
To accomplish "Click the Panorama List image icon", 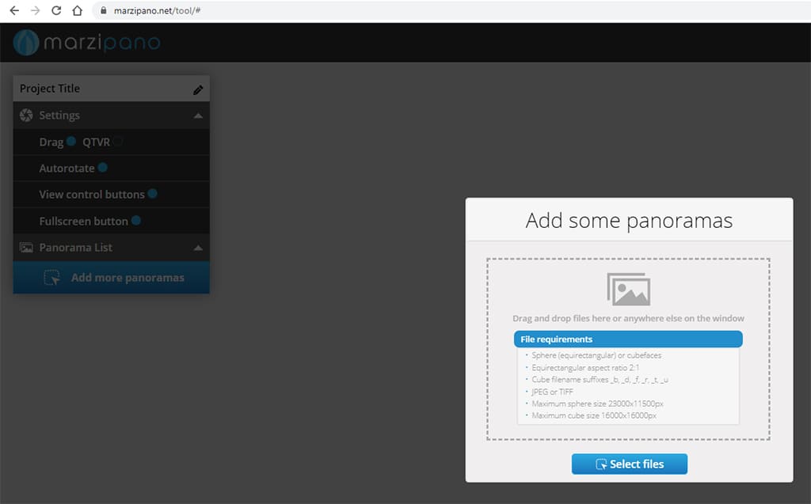I will coord(26,248).
